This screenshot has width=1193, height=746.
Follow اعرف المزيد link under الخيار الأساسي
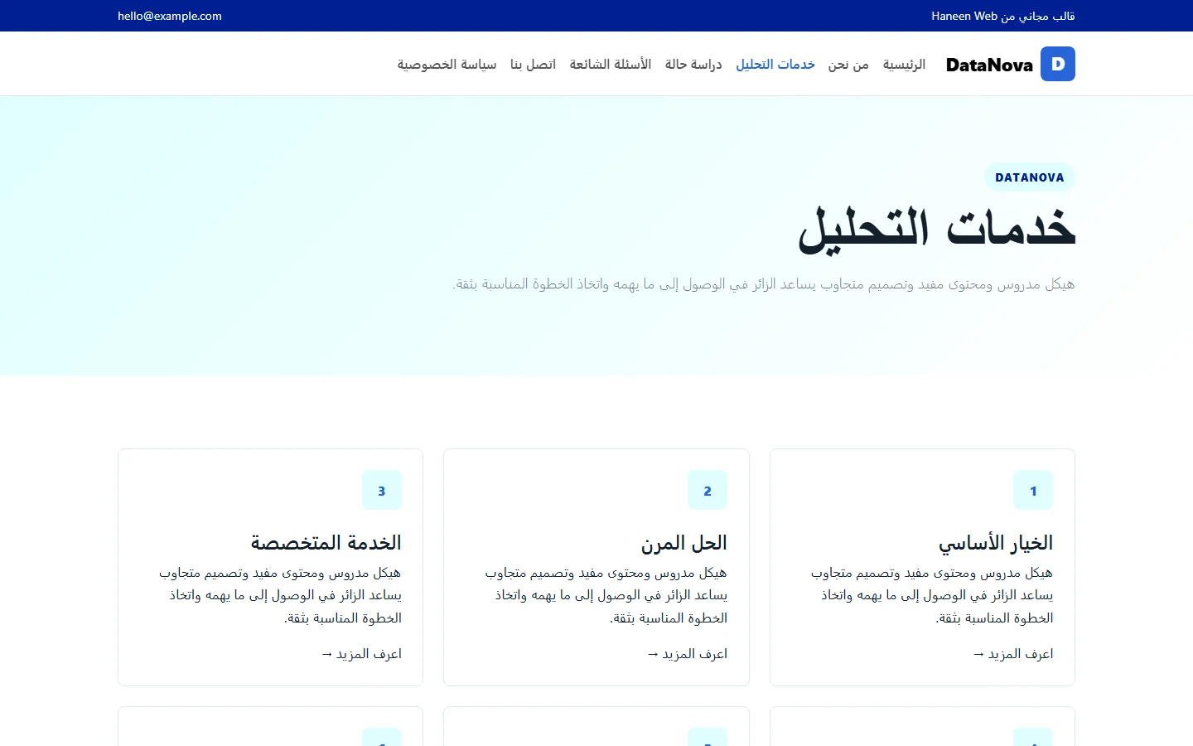tap(1013, 654)
